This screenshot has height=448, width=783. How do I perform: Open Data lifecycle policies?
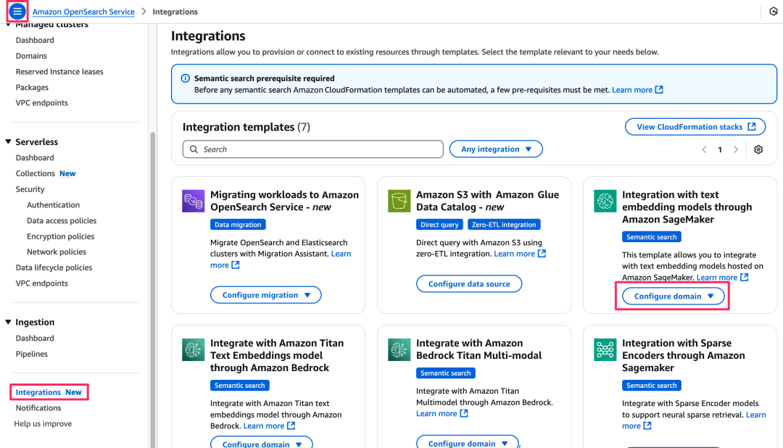(54, 267)
